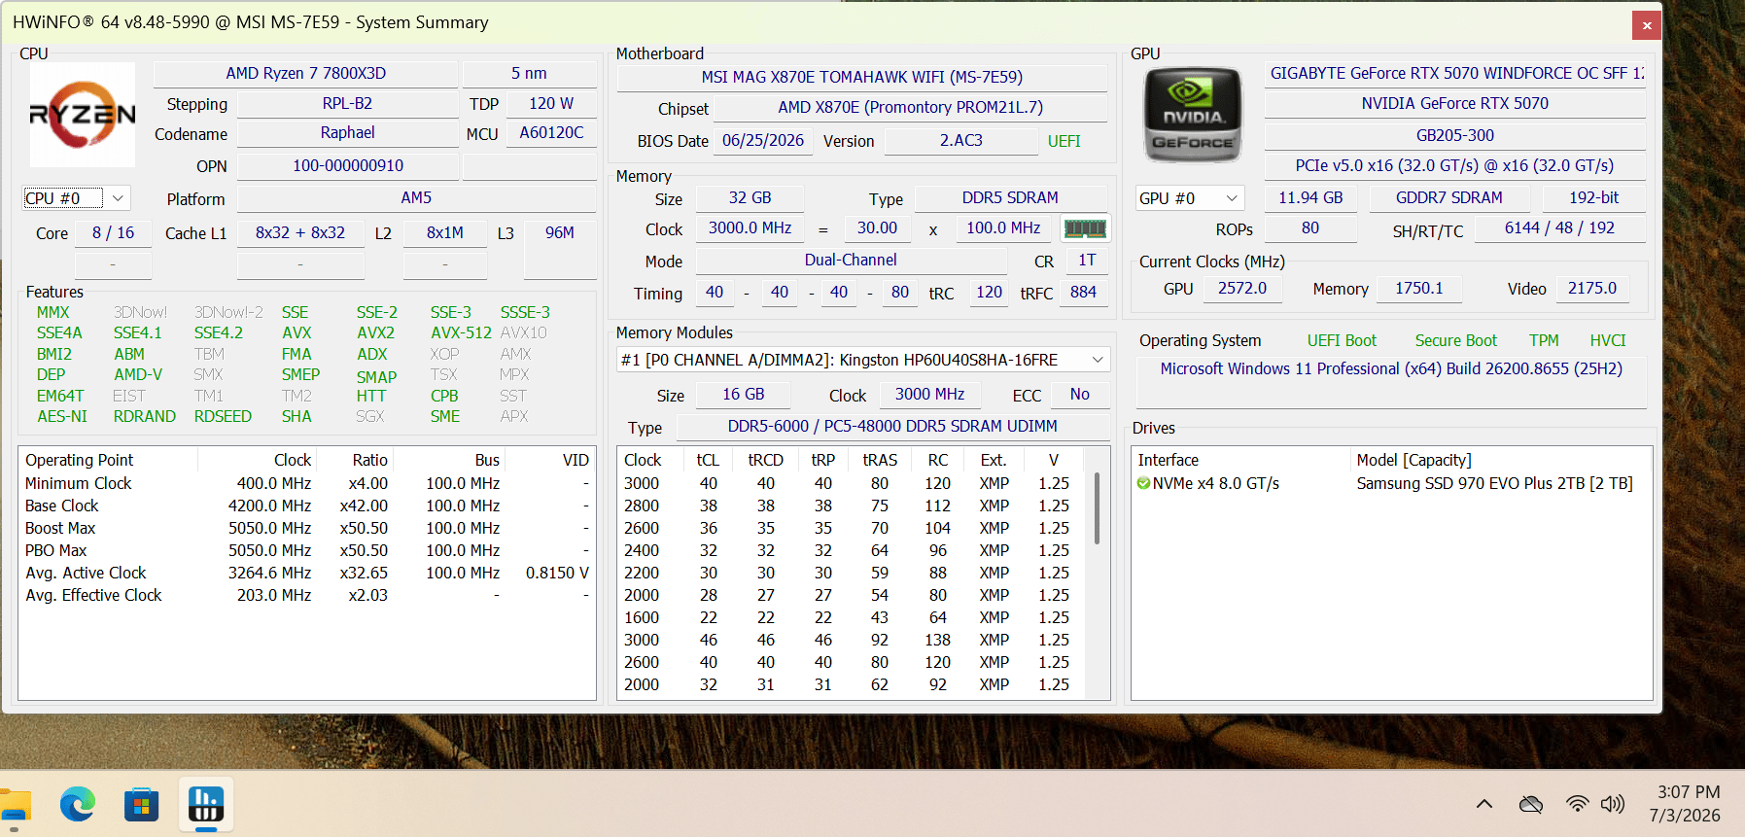Click the 3000.0 MHz memory clock
Image resolution: width=1745 pixels, height=837 pixels.
click(x=750, y=228)
